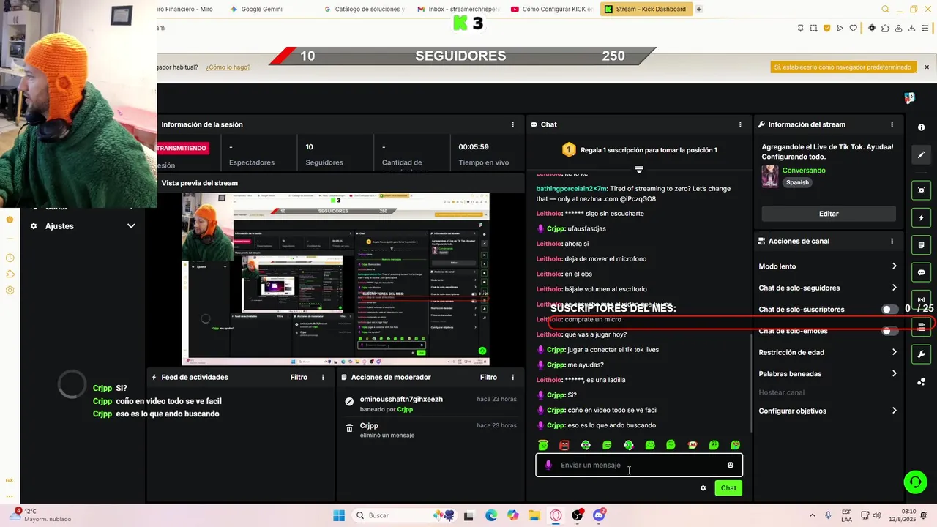Open the emoji picker in message box
Screen dimensions: 937x527
730,465
